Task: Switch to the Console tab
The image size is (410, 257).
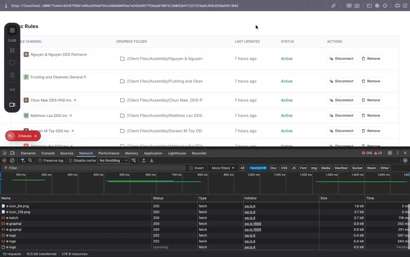Action: (x=48, y=153)
